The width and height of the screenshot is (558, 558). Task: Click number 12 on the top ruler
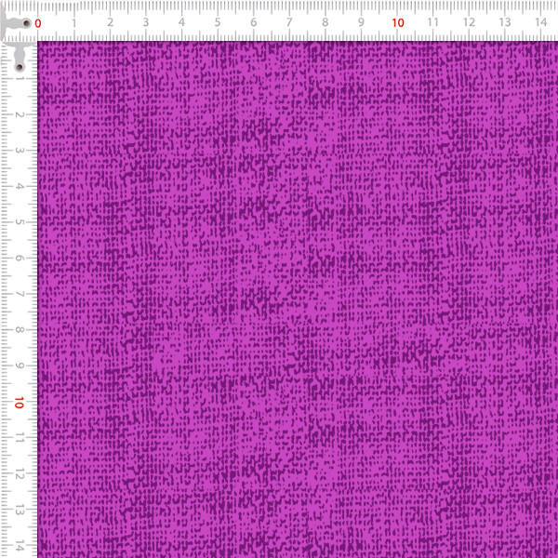(x=468, y=21)
